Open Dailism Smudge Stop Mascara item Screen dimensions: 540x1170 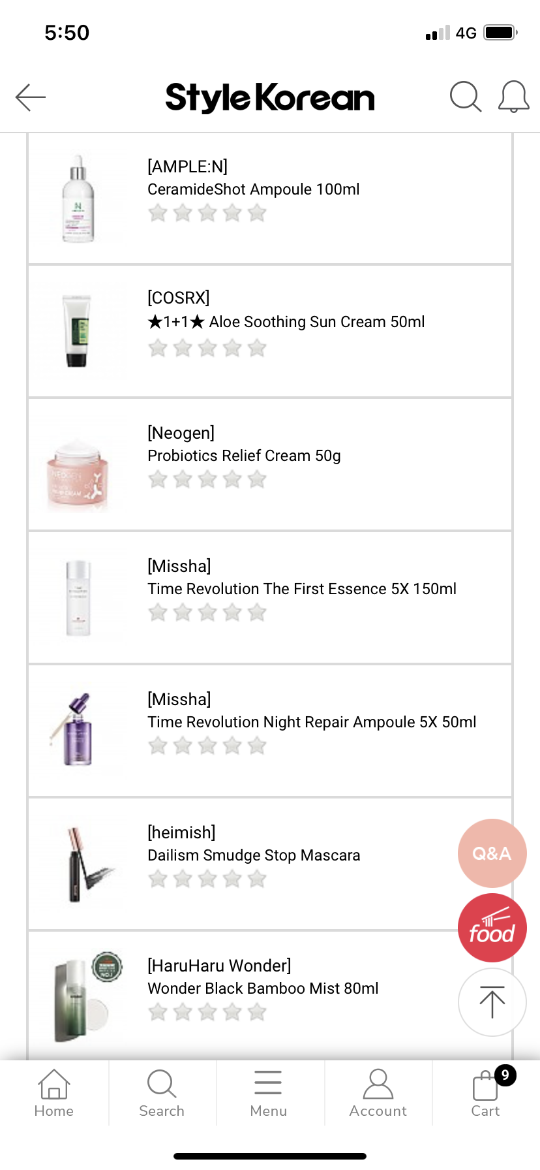pyautogui.click(x=254, y=855)
